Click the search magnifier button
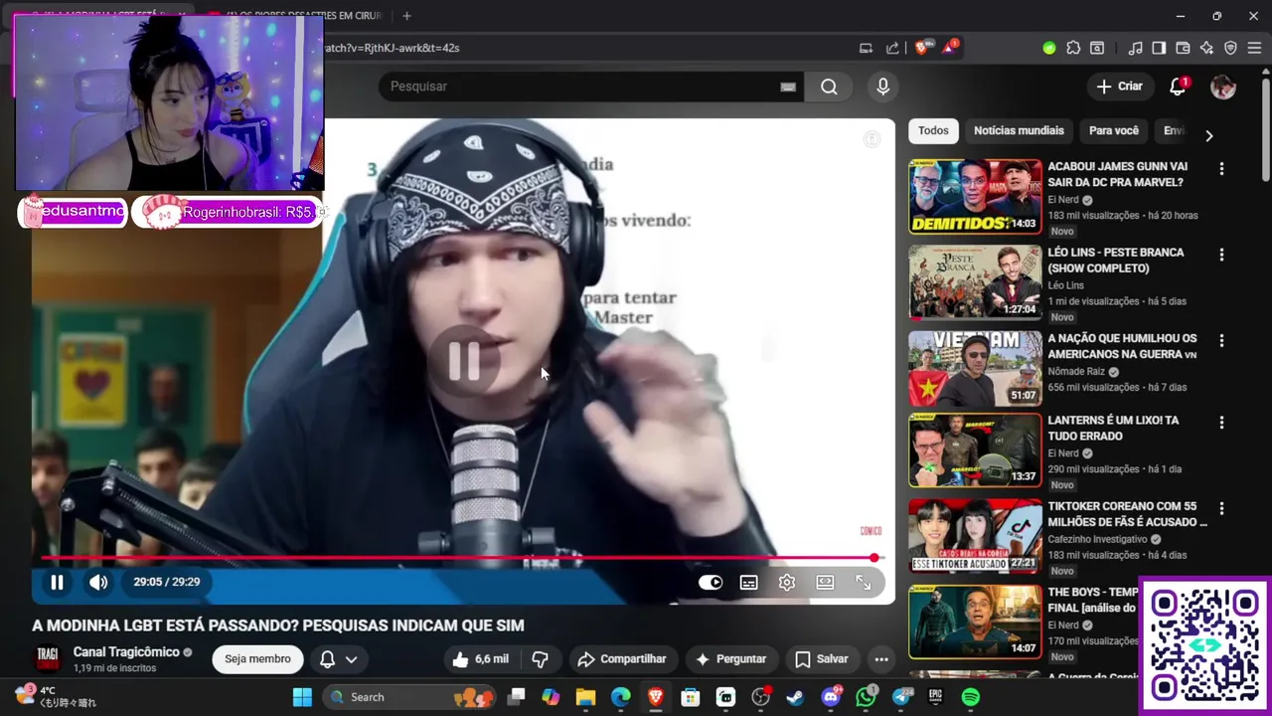Viewport: 1272px width, 716px height. pos(829,87)
